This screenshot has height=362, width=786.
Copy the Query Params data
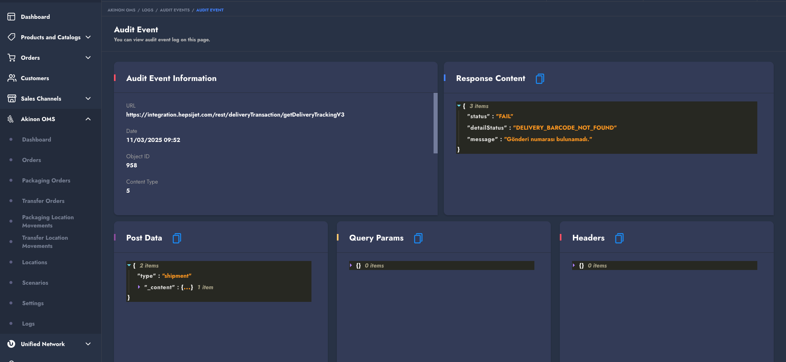(418, 238)
